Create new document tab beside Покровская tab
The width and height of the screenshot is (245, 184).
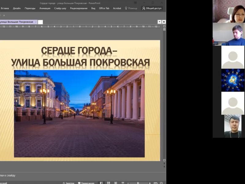pos(40,22)
